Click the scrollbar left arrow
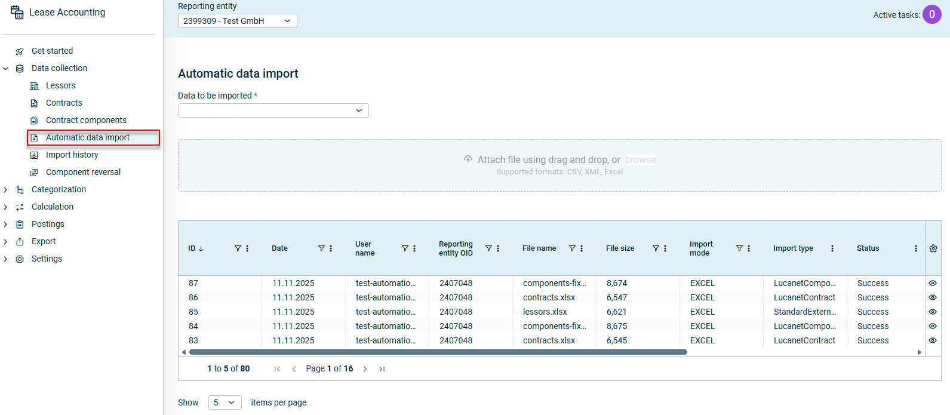The width and height of the screenshot is (950, 415). coord(183,352)
